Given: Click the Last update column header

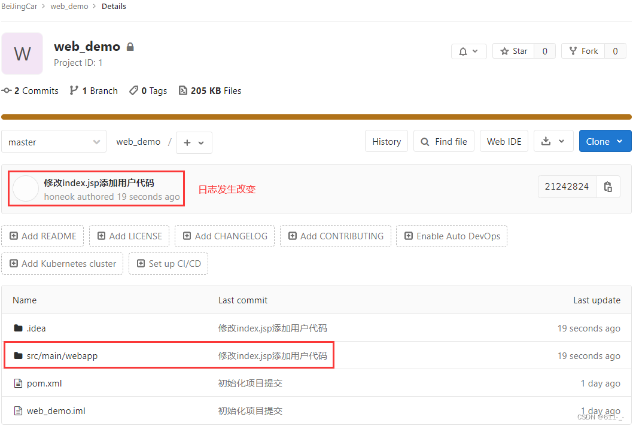Looking at the screenshot, I should pos(597,300).
